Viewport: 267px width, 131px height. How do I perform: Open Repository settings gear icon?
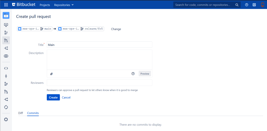click(6, 119)
